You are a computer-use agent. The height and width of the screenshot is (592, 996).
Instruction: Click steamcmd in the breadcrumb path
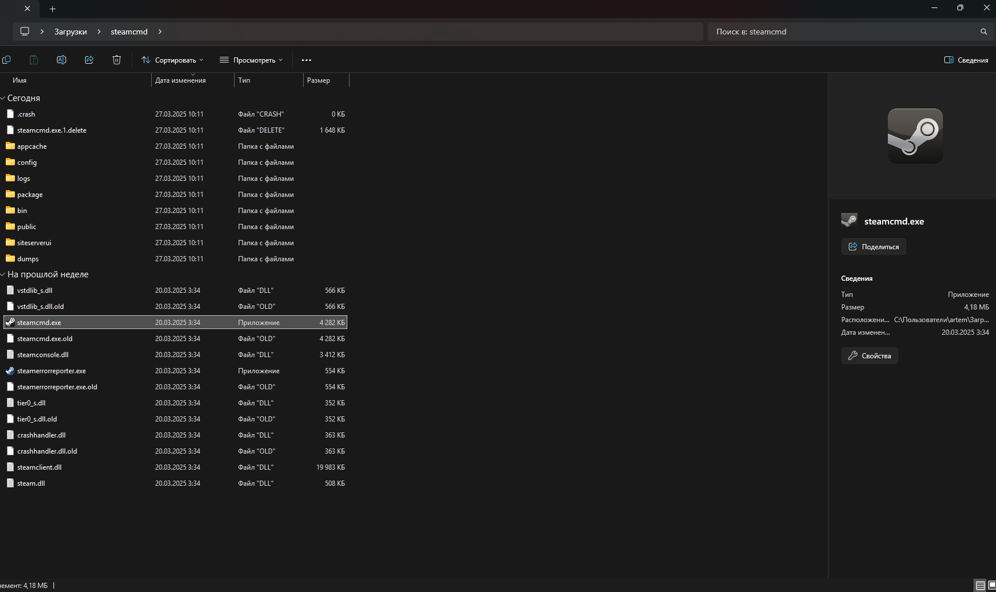129,32
